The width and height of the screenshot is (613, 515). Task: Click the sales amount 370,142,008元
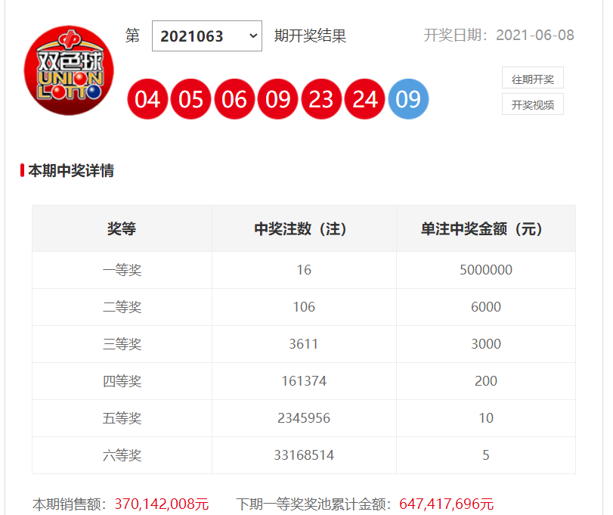click(161, 504)
